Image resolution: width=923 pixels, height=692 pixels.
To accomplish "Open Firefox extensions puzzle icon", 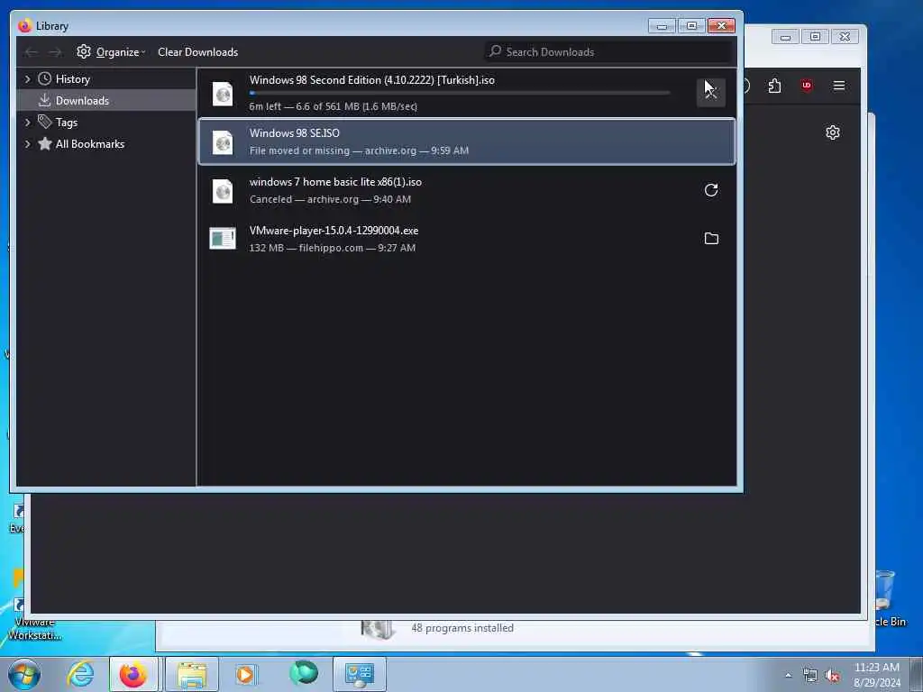I will click(x=774, y=86).
